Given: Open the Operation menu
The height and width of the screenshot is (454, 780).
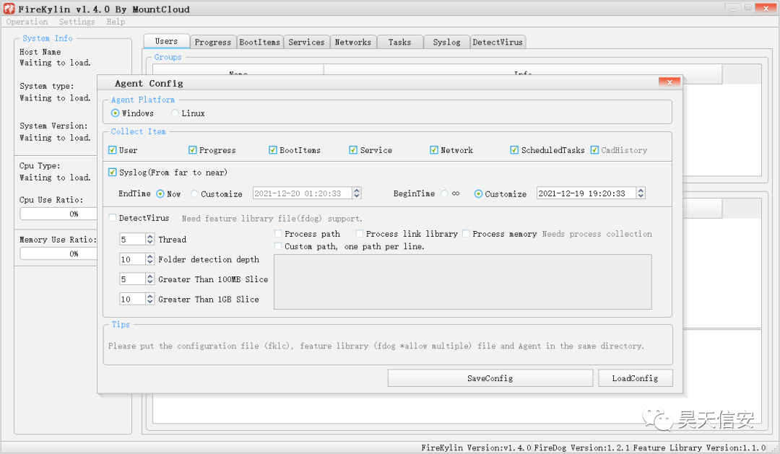Looking at the screenshot, I should click(x=27, y=22).
